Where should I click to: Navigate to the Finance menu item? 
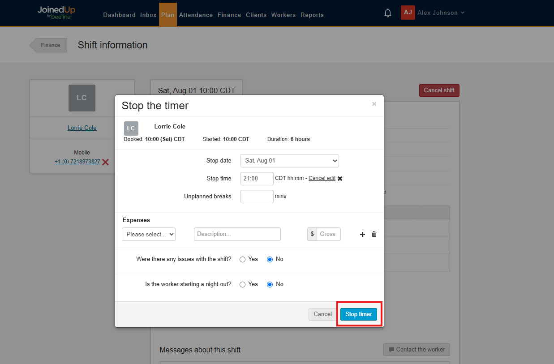click(229, 15)
